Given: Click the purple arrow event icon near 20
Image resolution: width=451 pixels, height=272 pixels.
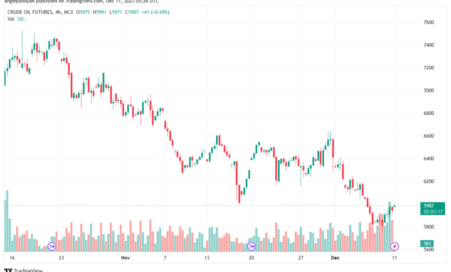Looking at the screenshot, I should pos(252,247).
